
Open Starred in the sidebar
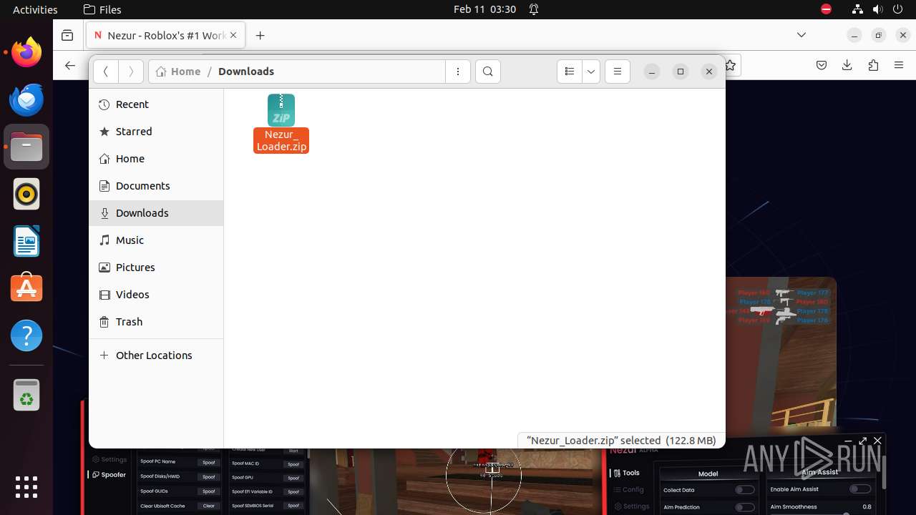(x=156, y=132)
